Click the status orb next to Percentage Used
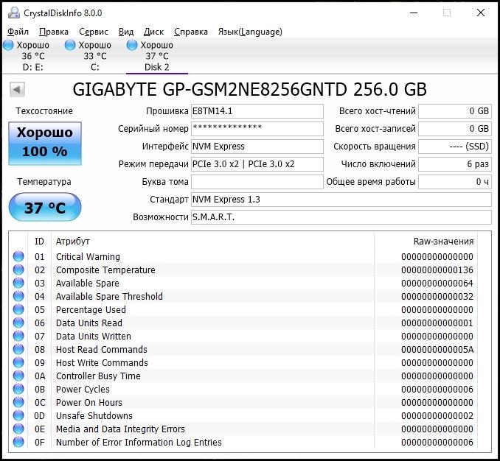500x461 pixels. (x=18, y=310)
